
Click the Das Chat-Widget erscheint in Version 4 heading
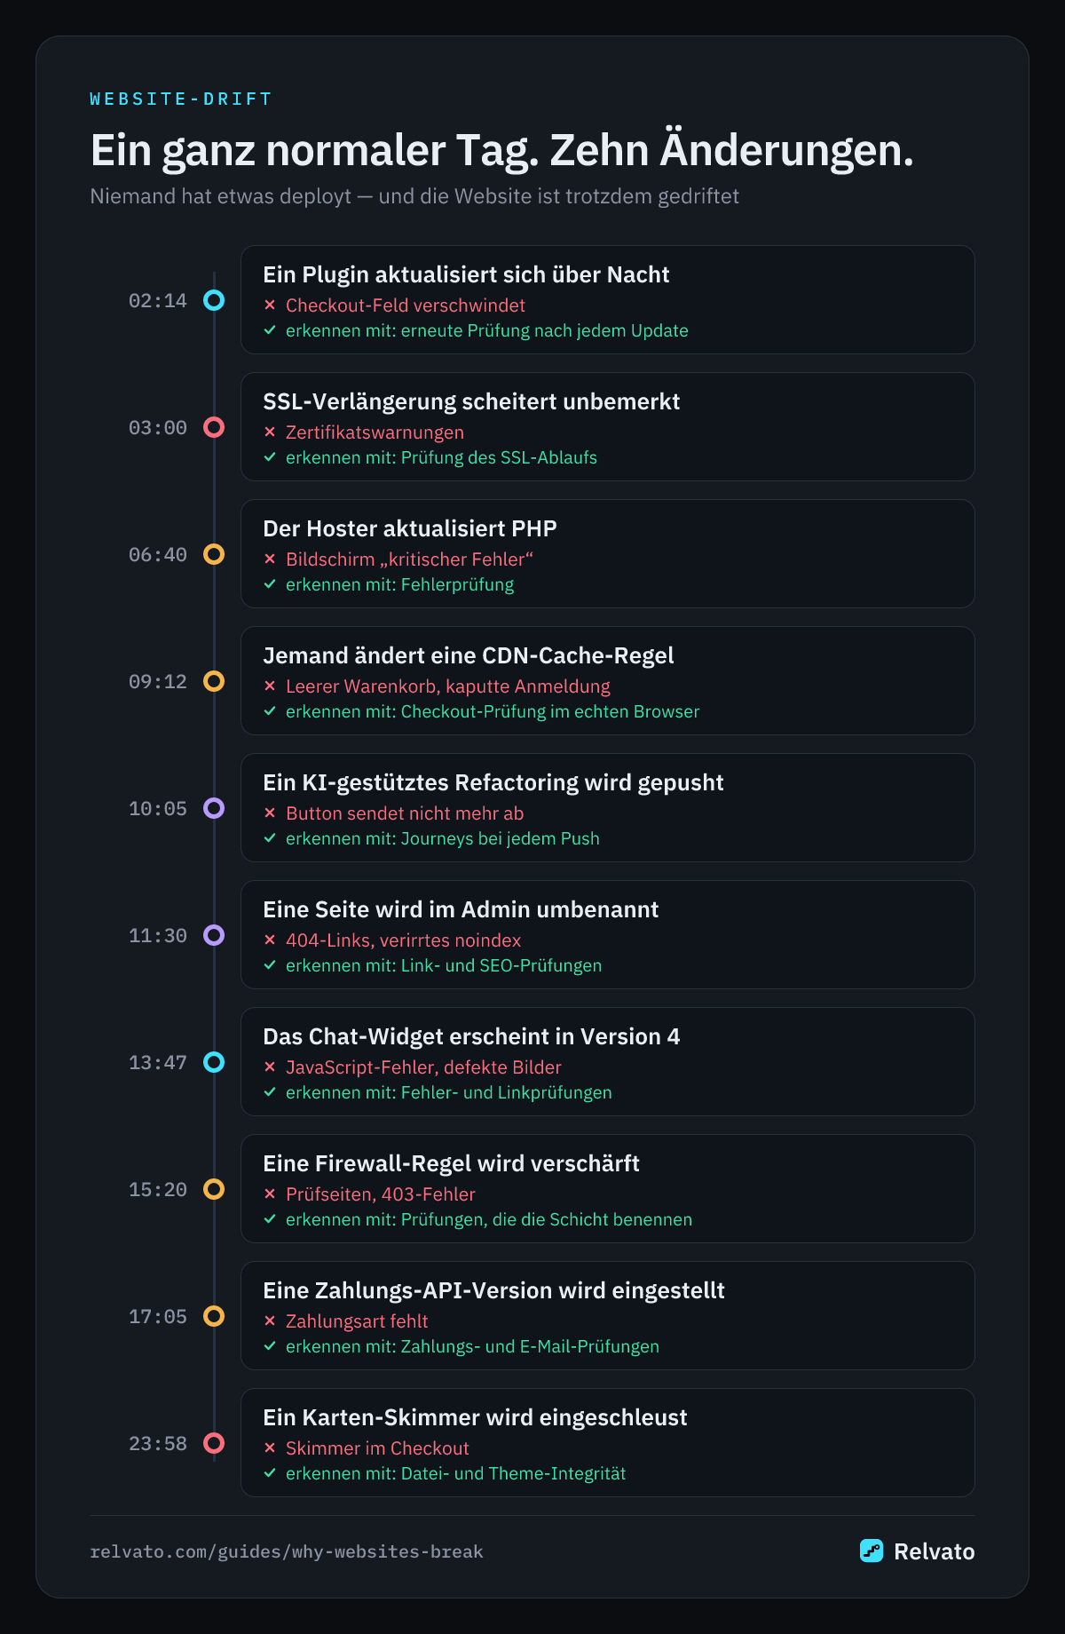click(471, 1037)
